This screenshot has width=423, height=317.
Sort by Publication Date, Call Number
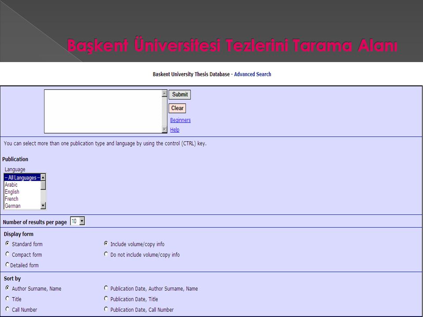click(106, 309)
